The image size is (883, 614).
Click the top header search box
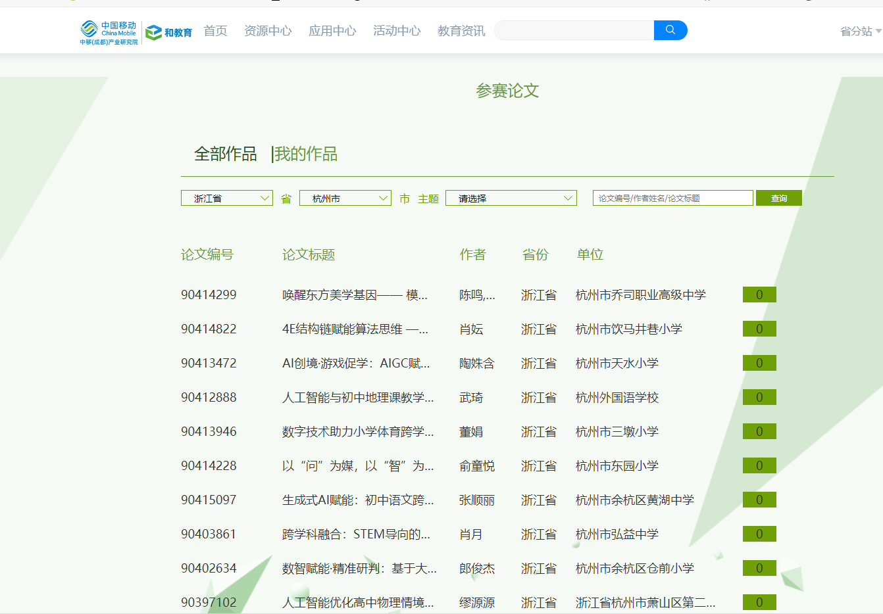coord(574,30)
